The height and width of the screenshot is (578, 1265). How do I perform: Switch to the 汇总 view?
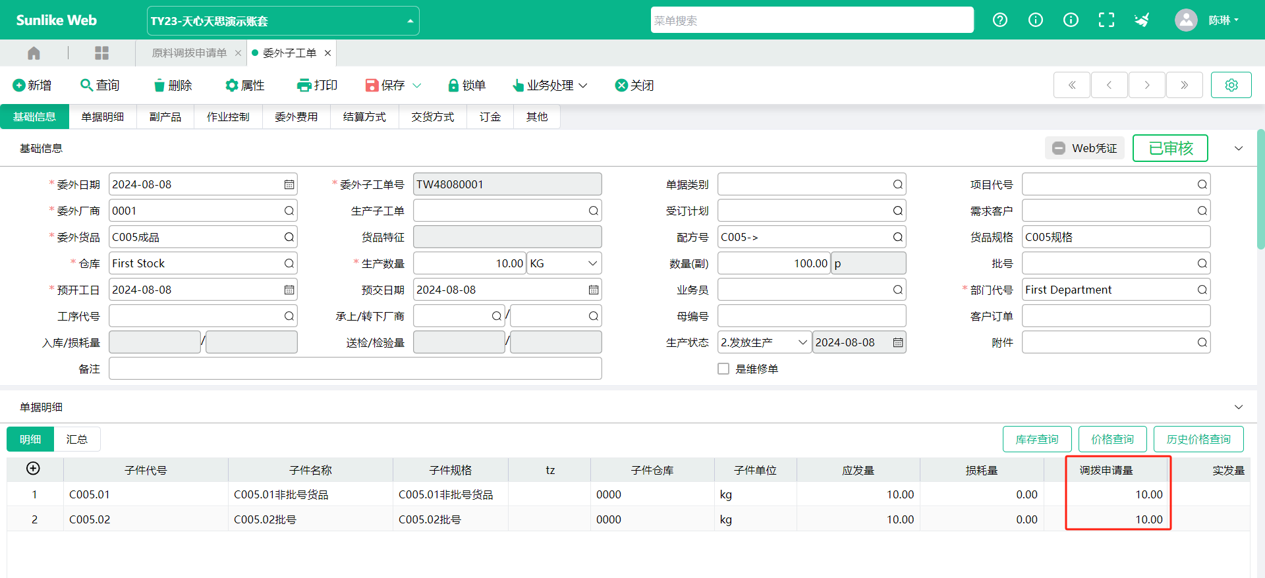(76, 439)
